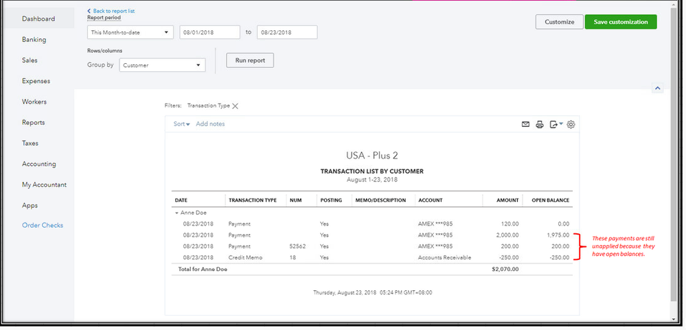Open Dashboard in the sidebar
Viewport: 686px width, 330px height.
(x=38, y=19)
